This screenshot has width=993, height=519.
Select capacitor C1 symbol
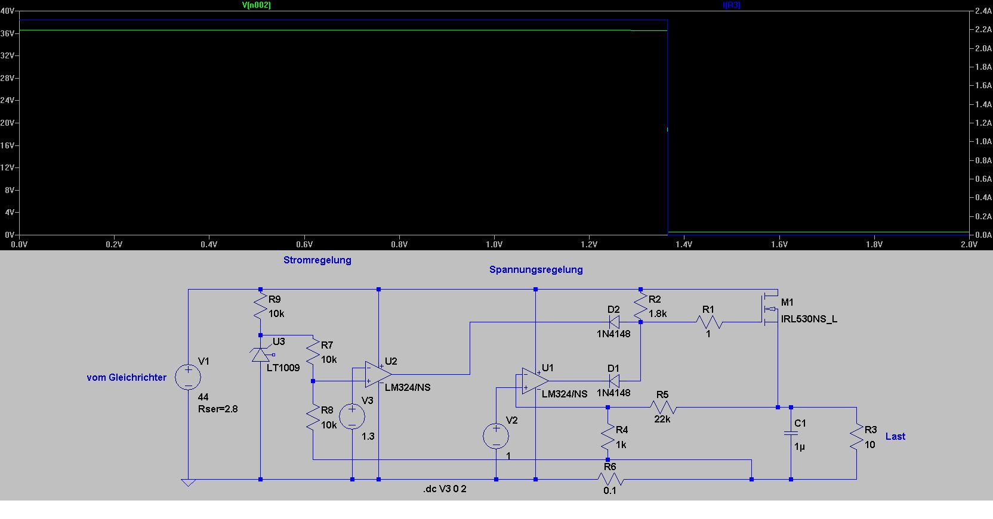pyautogui.click(x=791, y=433)
